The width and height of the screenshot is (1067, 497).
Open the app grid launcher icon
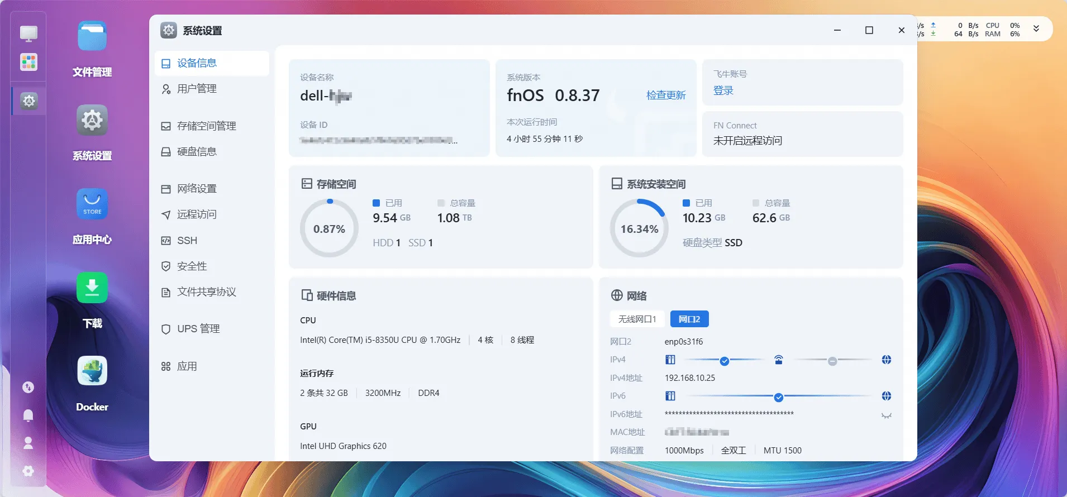point(28,62)
